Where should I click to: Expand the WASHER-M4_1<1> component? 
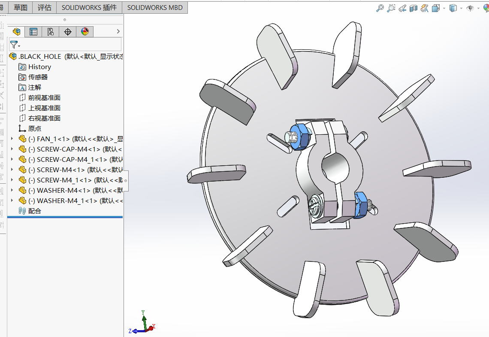click(x=12, y=200)
